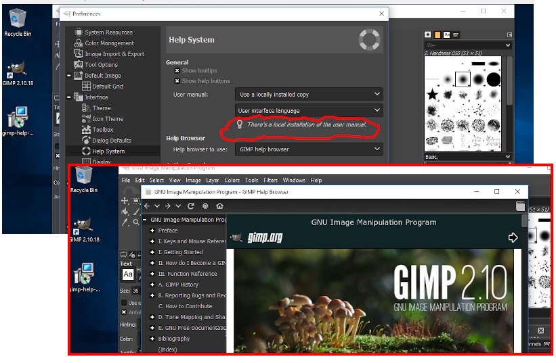
Task: Expand Preface in help contents
Action: pos(152,231)
